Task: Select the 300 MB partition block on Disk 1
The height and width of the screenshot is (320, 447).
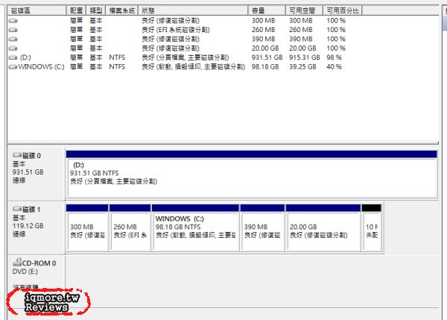Action: [x=87, y=228]
